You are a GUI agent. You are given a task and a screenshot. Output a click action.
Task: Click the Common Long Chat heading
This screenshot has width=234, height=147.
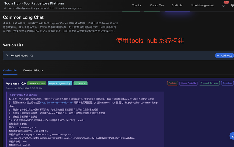(x=23, y=17)
